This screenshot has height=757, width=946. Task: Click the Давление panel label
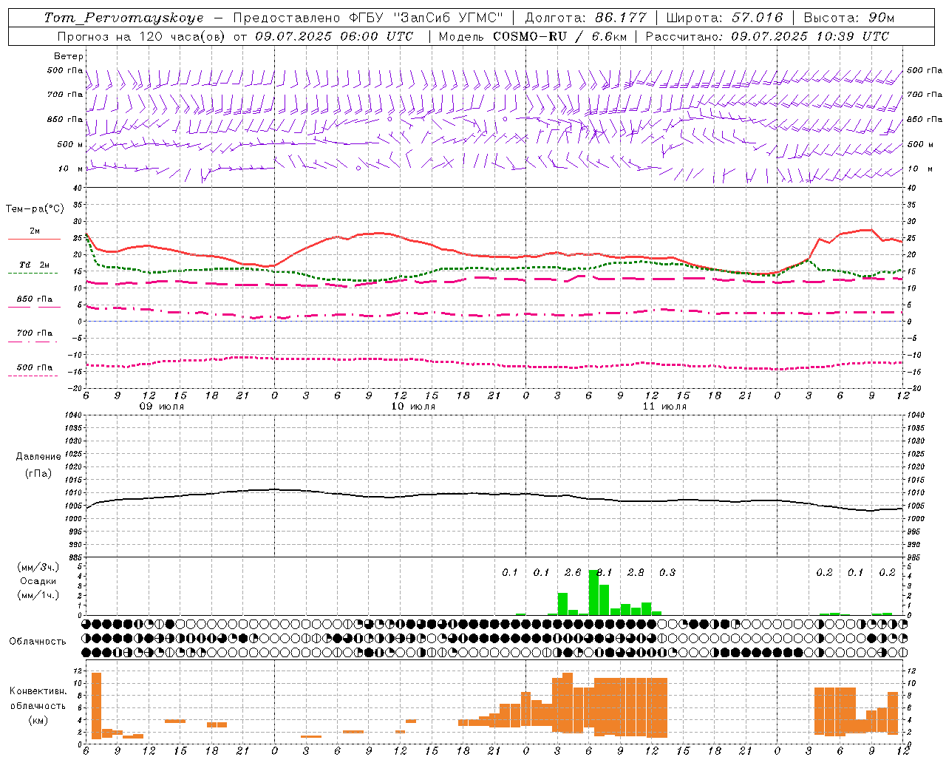click(x=38, y=457)
